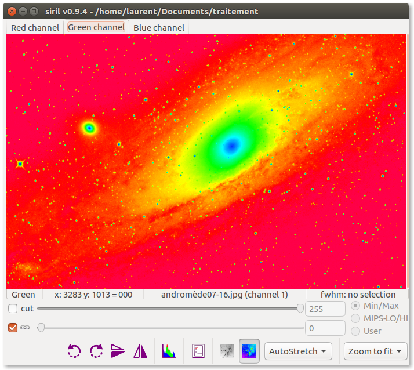Select the Green channel tab

point(96,27)
